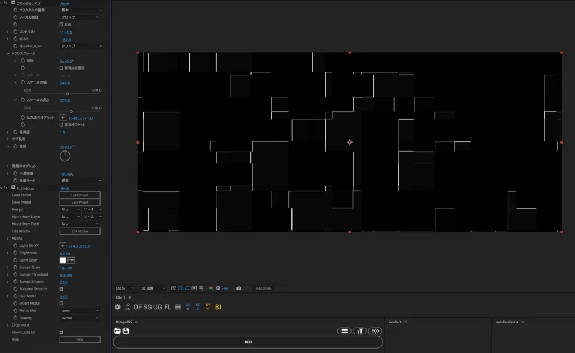Open the NotepadNS panel menu

pos(136,322)
